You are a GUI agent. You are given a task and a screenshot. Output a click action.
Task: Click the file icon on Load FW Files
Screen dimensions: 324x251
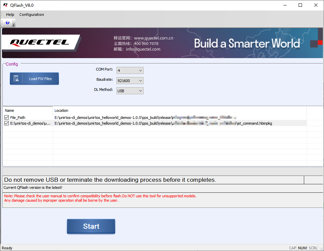(x=16, y=79)
